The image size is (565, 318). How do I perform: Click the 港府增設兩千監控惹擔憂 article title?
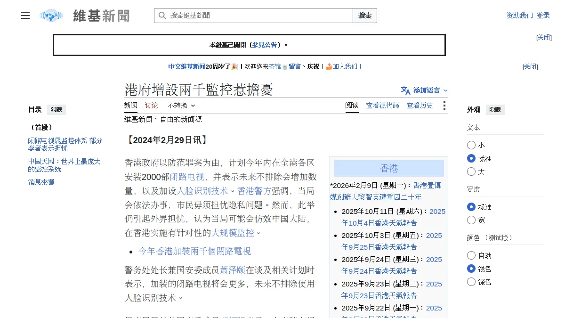point(199,90)
